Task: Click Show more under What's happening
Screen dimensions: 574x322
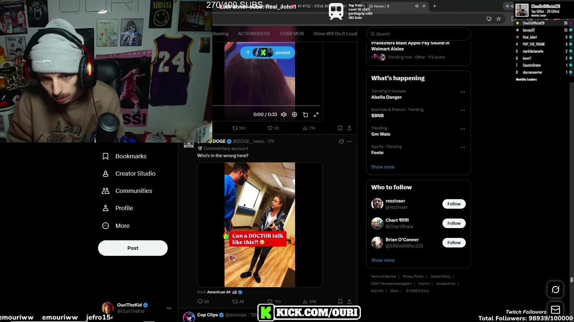Action: tap(383, 167)
